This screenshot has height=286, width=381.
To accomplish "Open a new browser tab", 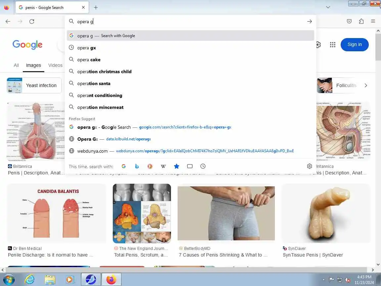I will click(x=96, y=8).
